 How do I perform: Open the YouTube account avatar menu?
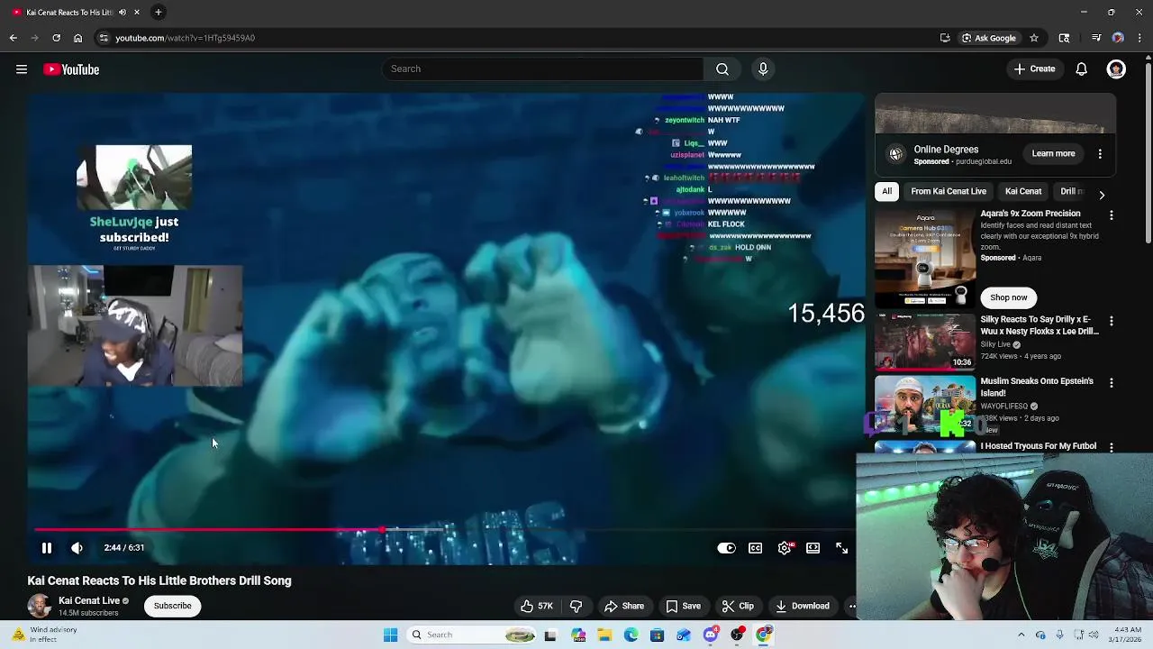point(1116,69)
